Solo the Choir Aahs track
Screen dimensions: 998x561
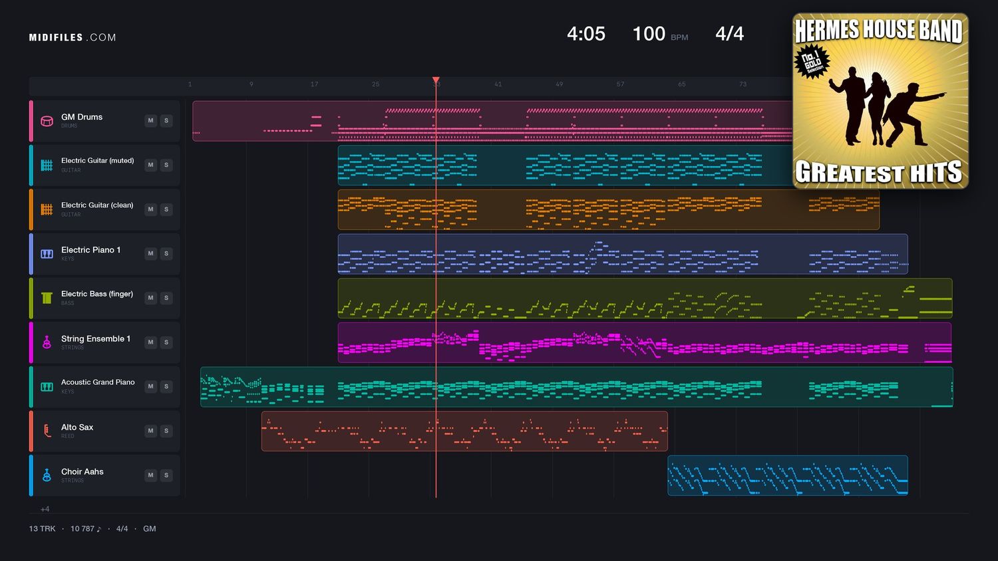(x=166, y=475)
